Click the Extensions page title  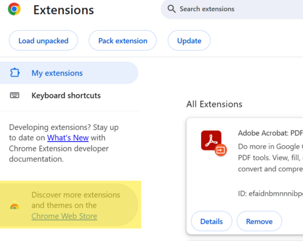coord(64,10)
